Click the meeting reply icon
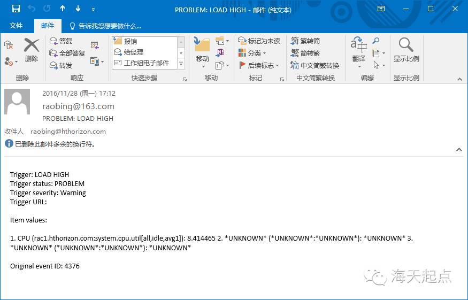The image size is (468, 300). tap(95, 45)
